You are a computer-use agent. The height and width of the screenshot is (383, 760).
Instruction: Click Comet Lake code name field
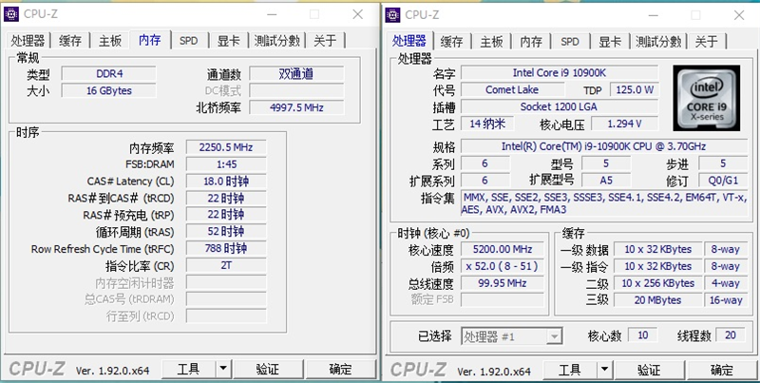point(512,89)
